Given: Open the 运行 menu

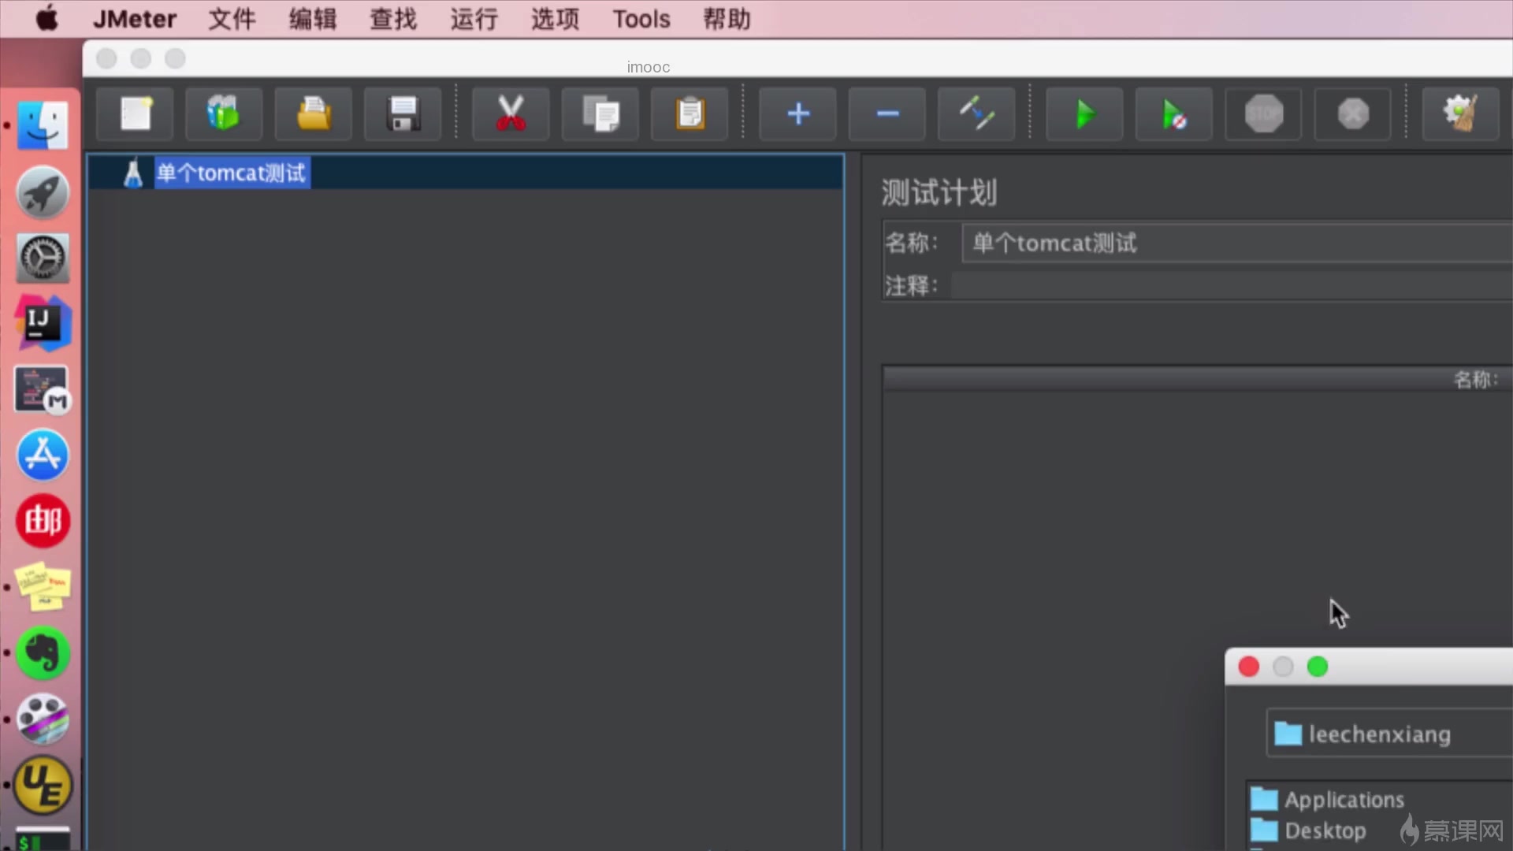Looking at the screenshot, I should [474, 19].
